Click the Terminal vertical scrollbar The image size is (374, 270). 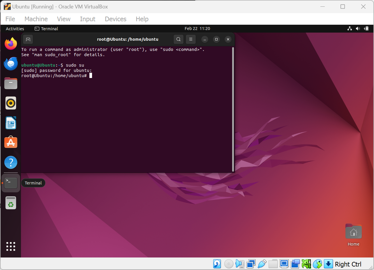[x=233, y=109]
